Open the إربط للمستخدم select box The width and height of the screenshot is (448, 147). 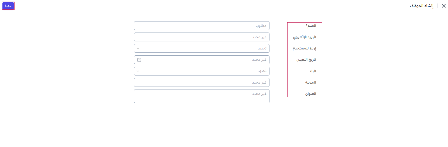pos(202,48)
